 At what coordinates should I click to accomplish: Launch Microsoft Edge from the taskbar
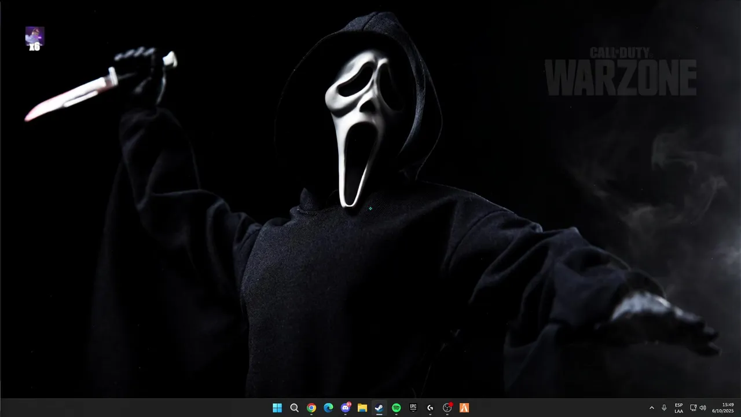pos(328,408)
